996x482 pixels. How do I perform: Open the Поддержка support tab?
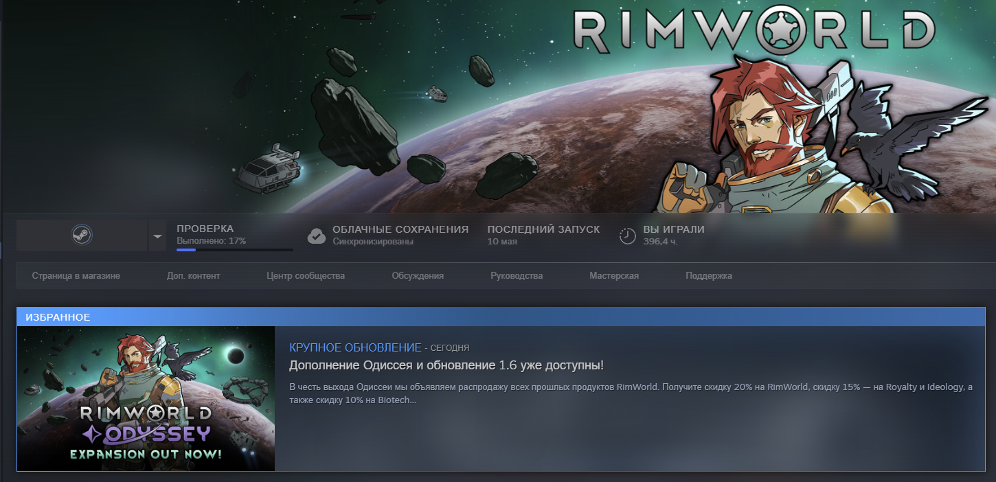pos(709,276)
